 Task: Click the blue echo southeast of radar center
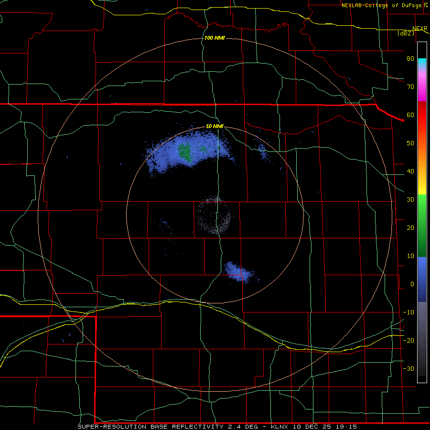click(238, 272)
